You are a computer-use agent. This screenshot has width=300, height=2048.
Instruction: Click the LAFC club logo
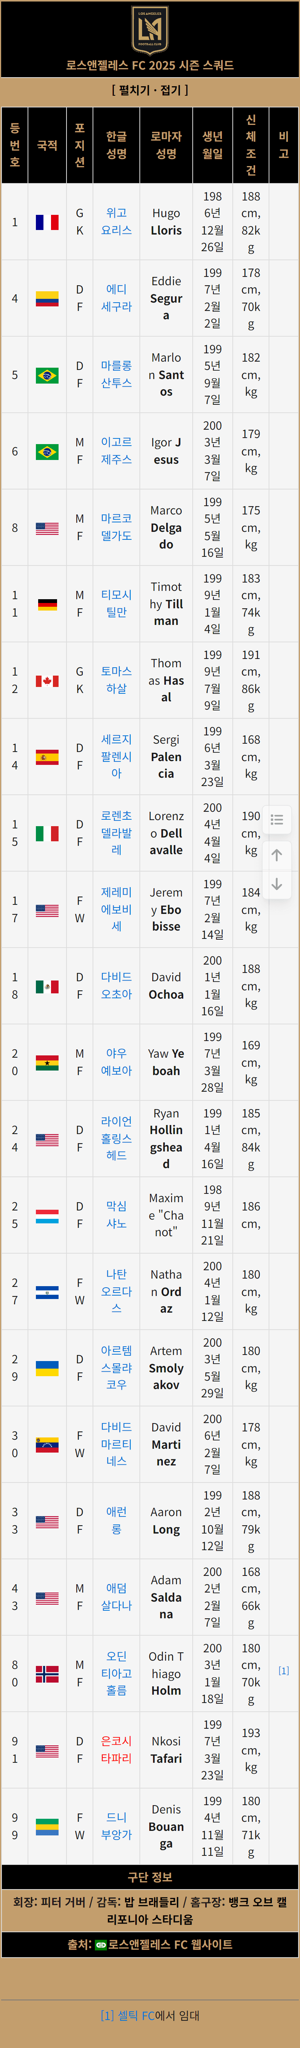[150, 29]
